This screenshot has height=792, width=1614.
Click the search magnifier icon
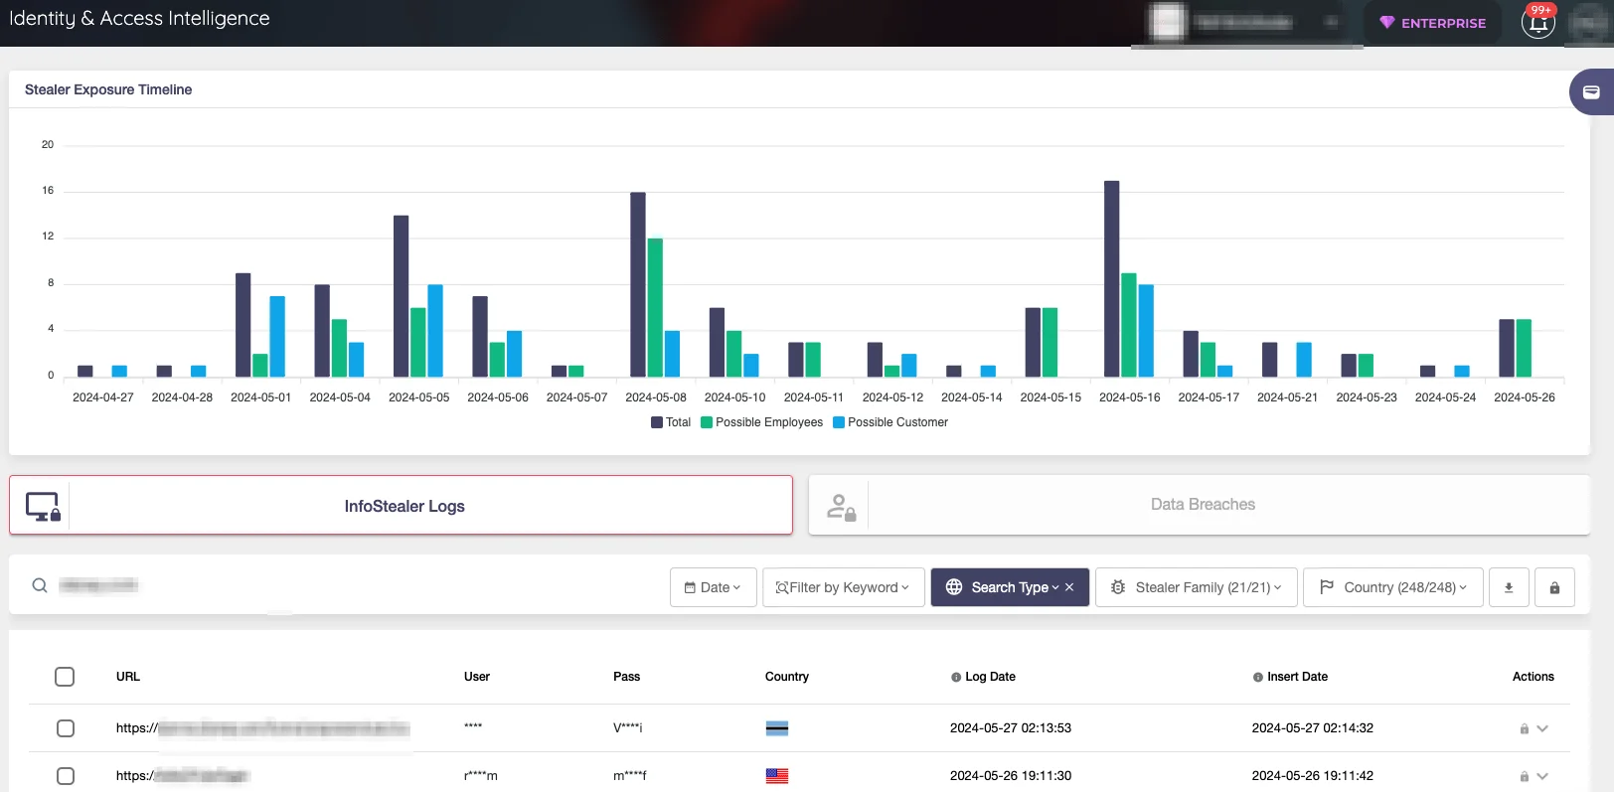pos(40,585)
